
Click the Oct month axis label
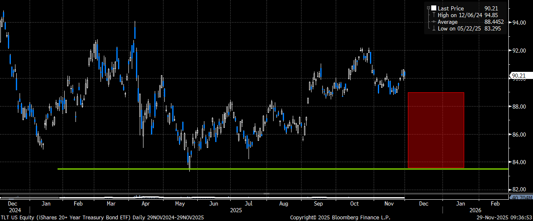point(354,204)
